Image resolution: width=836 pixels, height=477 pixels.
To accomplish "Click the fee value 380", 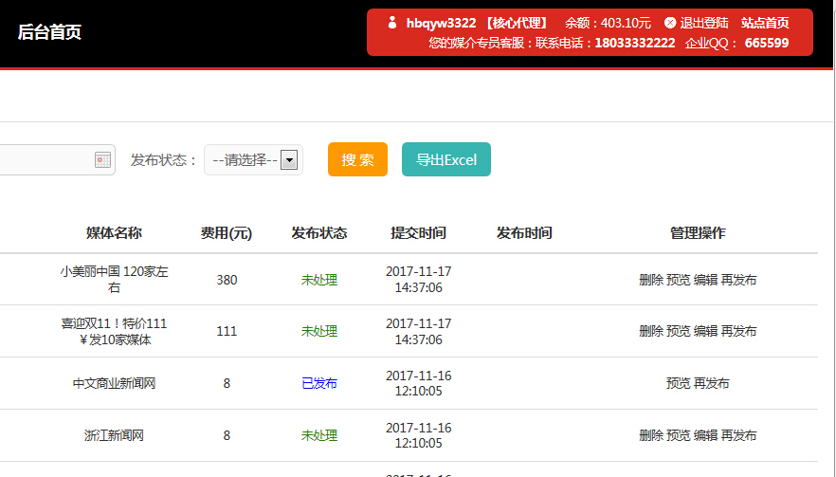I will click(x=227, y=280).
